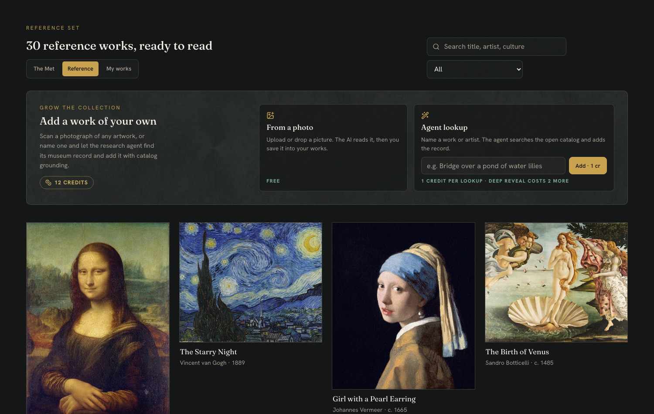654x414 pixels.
Task: Click The Starry Night title text
Action: 208,352
